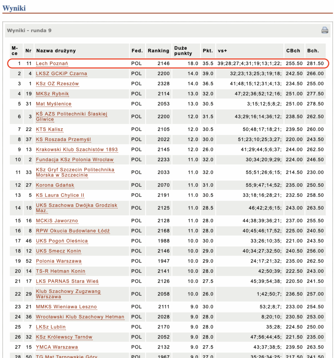
Task: Click the KSz OZ Rzeszów link
Action: point(57,84)
